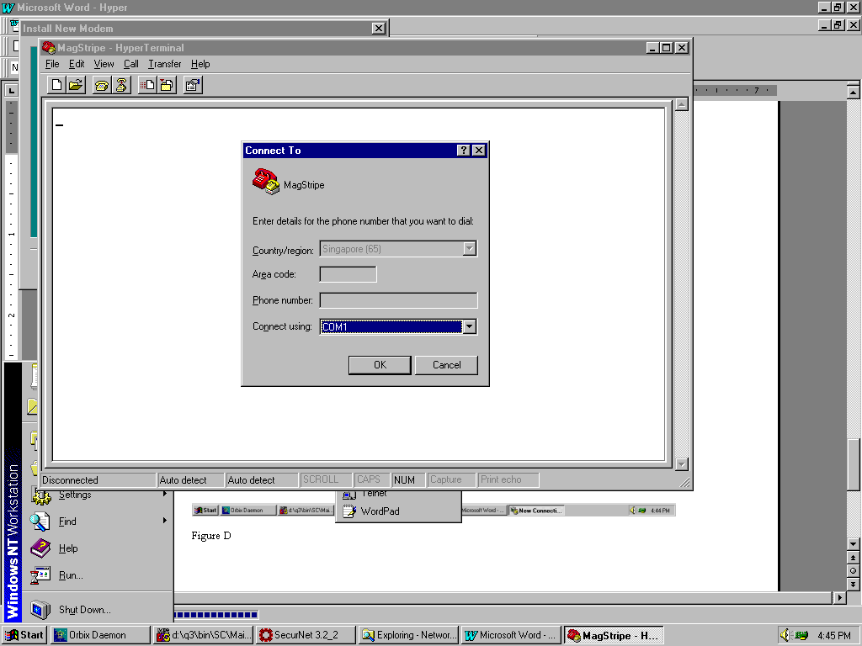Close the Install New Modem window

click(379, 28)
